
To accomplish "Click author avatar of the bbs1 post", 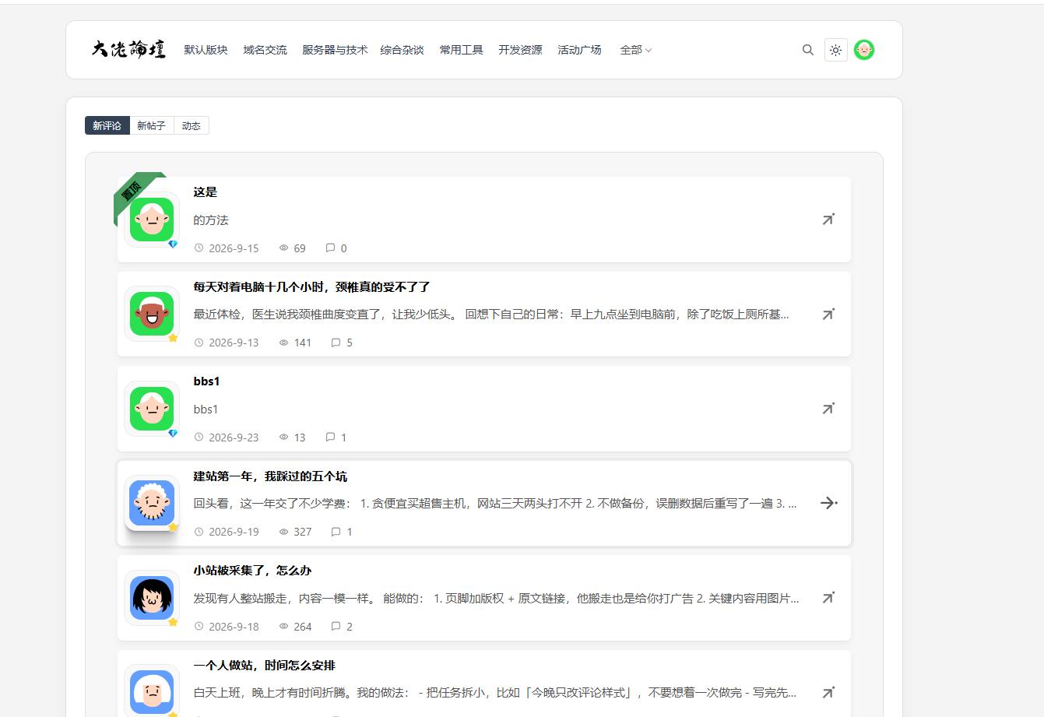I will pos(152,409).
